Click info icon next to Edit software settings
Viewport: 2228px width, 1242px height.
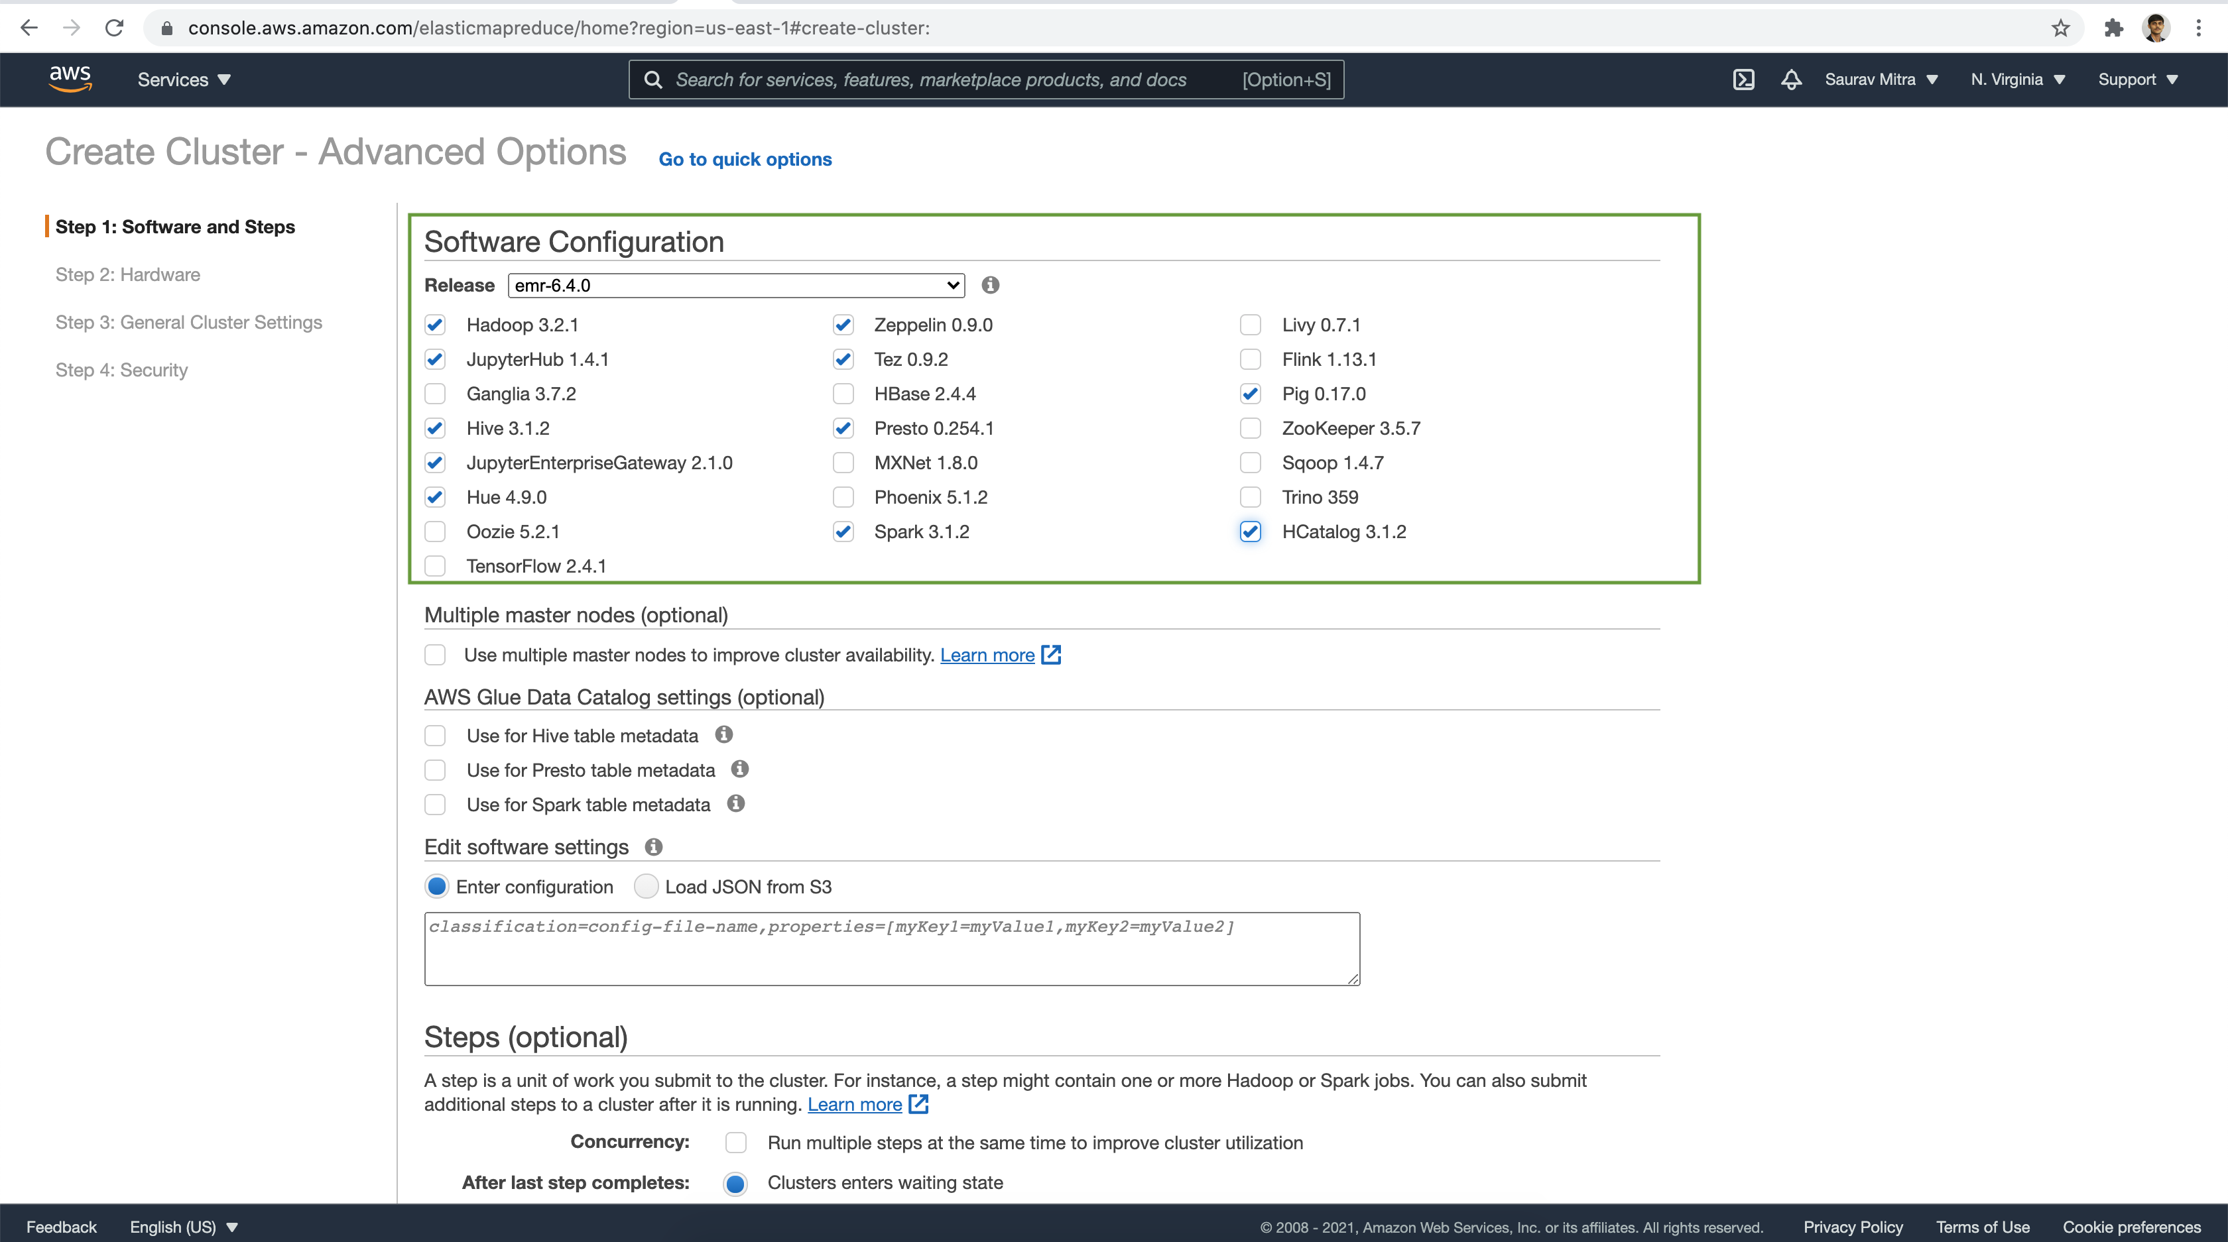point(654,847)
